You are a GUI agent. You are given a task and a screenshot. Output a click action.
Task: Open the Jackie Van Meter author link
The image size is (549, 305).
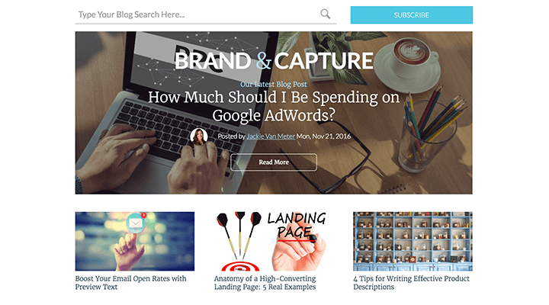pos(271,136)
